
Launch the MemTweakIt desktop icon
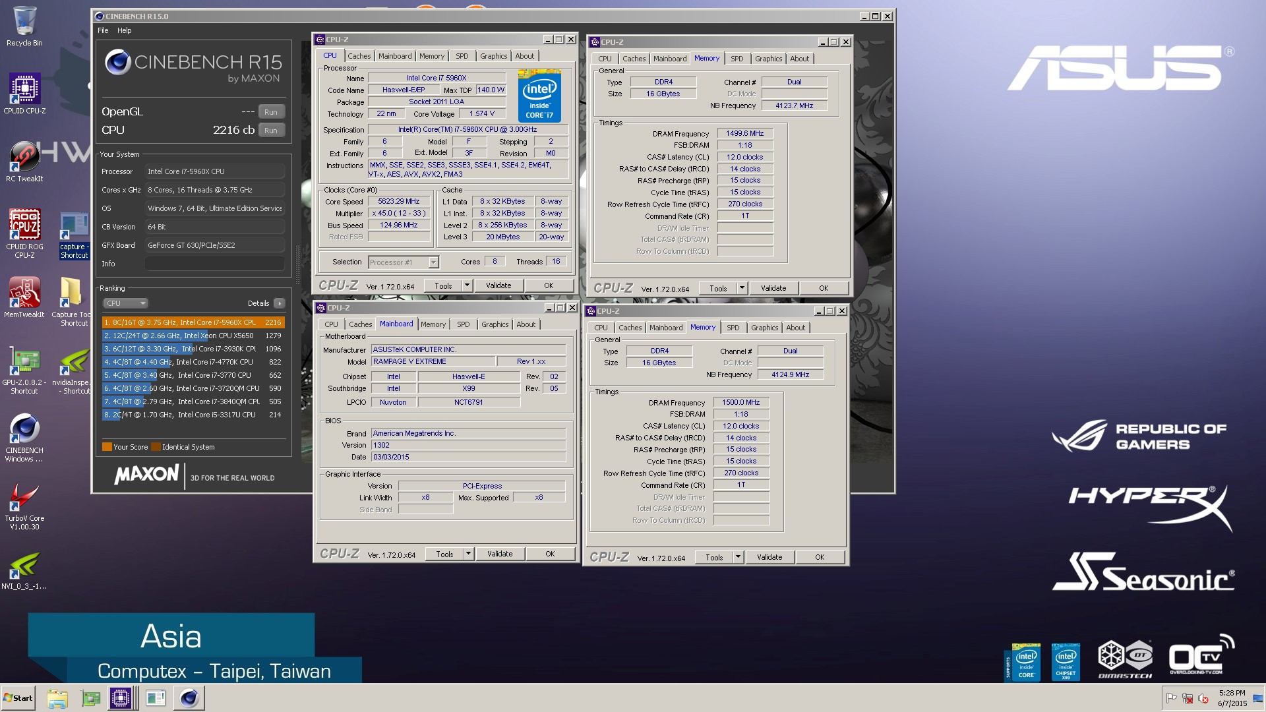coord(24,297)
